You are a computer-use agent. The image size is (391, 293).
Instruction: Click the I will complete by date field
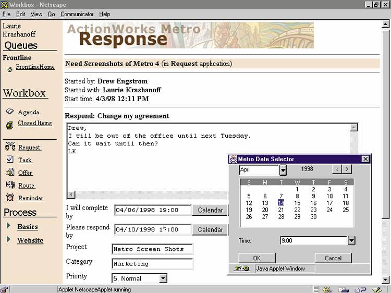pos(153,210)
